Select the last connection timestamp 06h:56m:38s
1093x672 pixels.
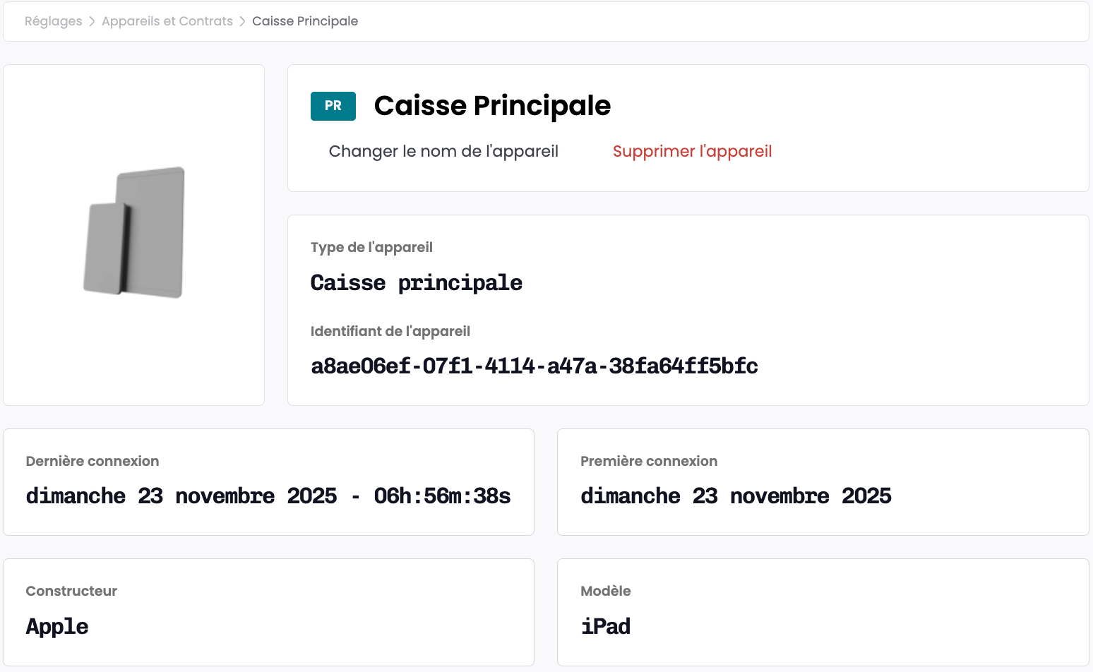click(x=442, y=496)
